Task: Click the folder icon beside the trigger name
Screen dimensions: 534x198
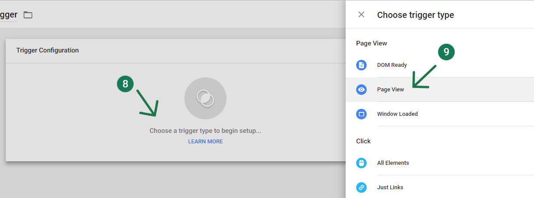Action: point(28,15)
